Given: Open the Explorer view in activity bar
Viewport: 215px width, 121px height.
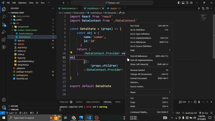Looking at the screenshot, I should (x=4, y=9).
